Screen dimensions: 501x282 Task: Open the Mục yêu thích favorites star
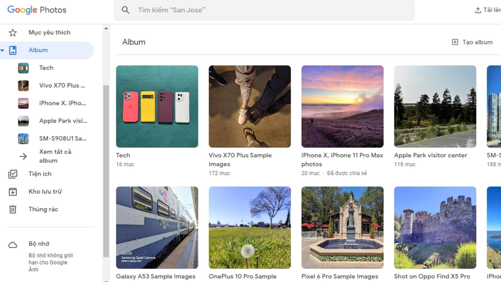coord(12,33)
